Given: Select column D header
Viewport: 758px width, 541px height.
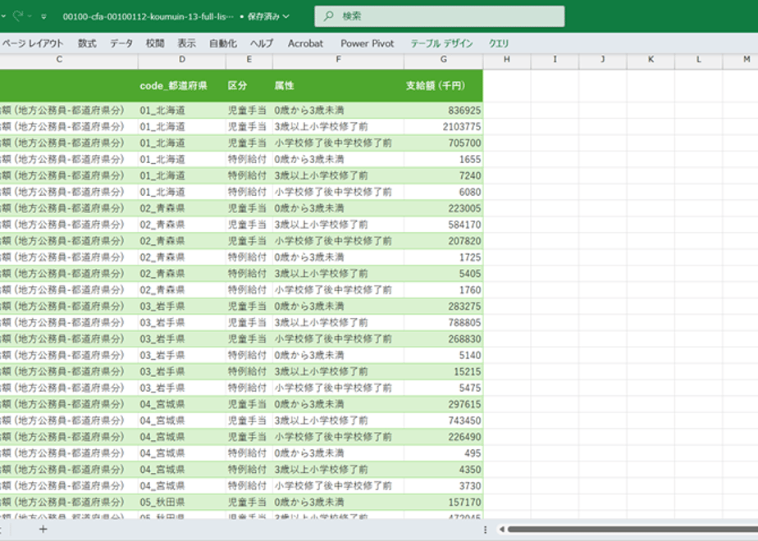Looking at the screenshot, I should pyautogui.click(x=182, y=59).
